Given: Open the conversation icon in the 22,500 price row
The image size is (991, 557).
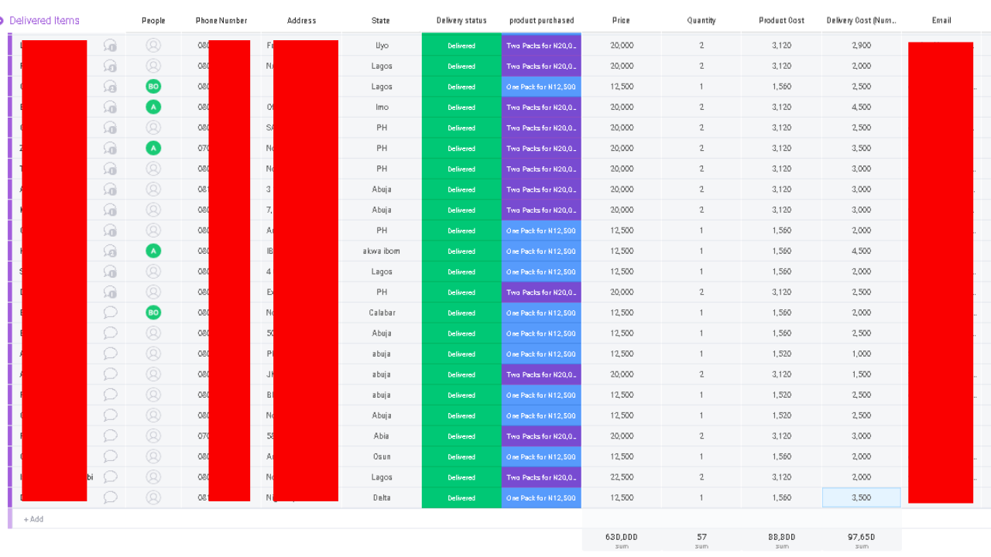Looking at the screenshot, I should [x=110, y=477].
